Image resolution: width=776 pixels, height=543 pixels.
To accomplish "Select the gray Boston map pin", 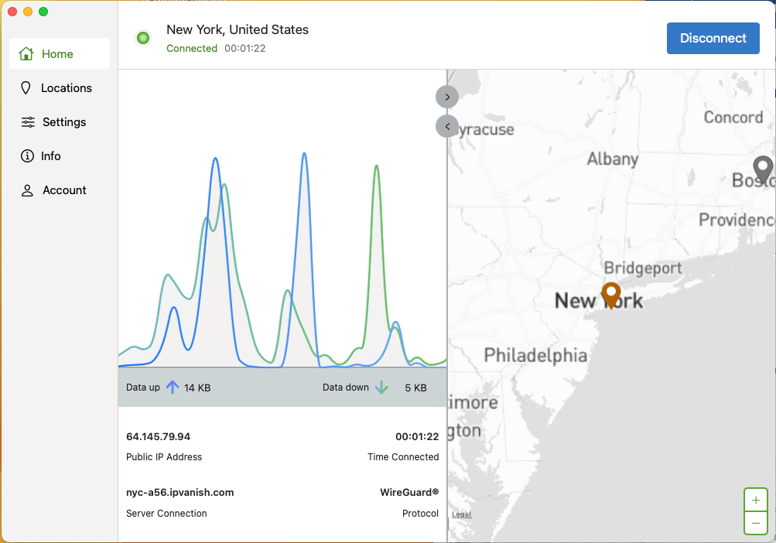I will (x=763, y=169).
